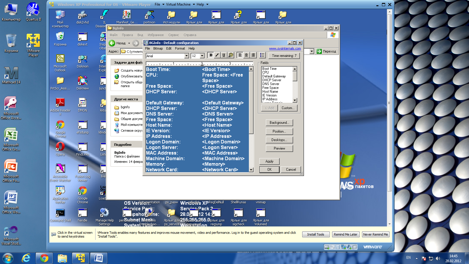Image resolution: width=469 pixels, height=264 pixels.
Task: Open Adobe Reader icon in guest desktop
Action: 60,106
